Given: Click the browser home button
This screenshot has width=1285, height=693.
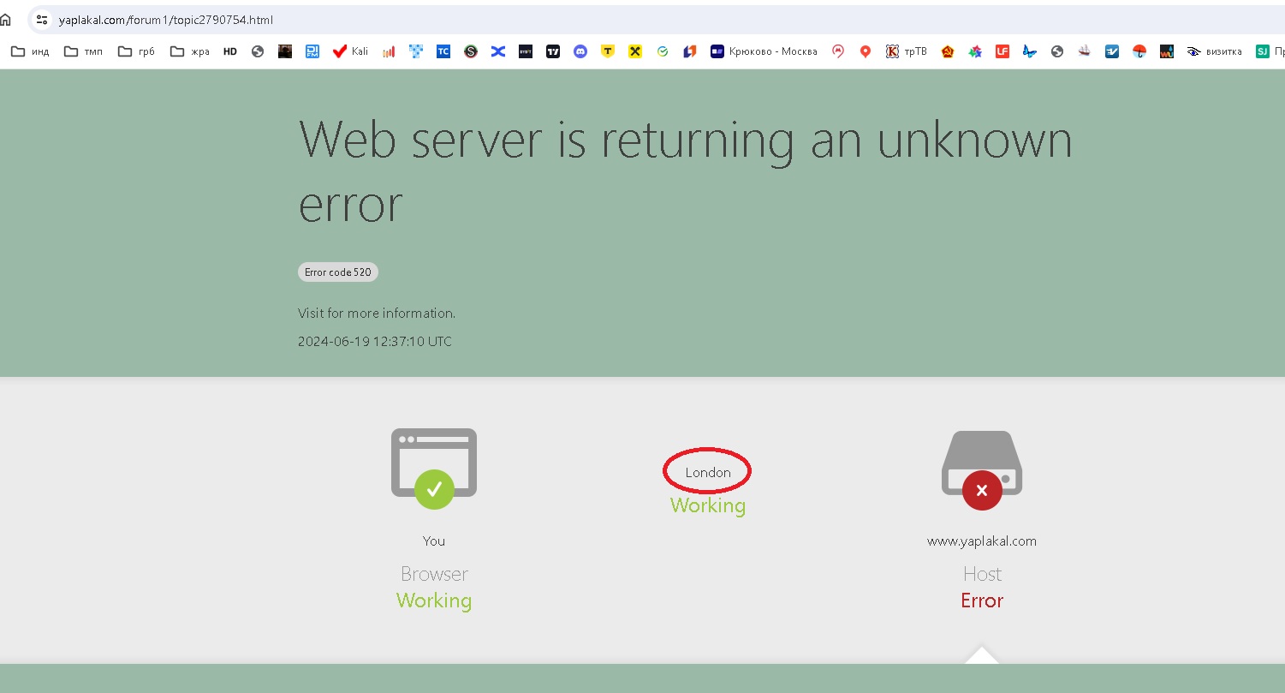Looking at the screenshot, I should 6,19.
